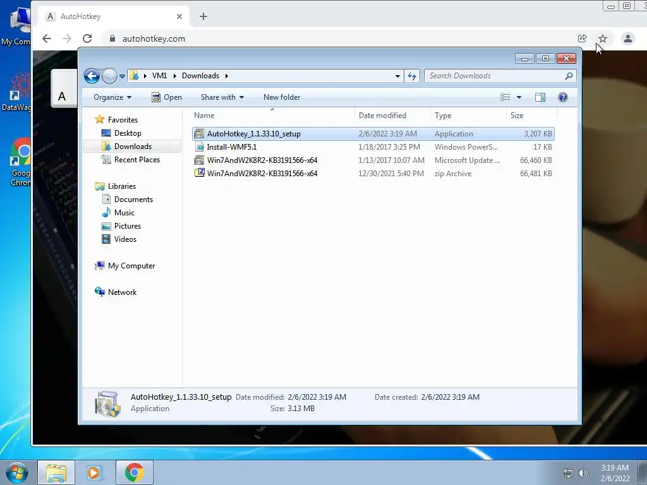Open the Music library
647x485 pixels.
click(124, 213)
